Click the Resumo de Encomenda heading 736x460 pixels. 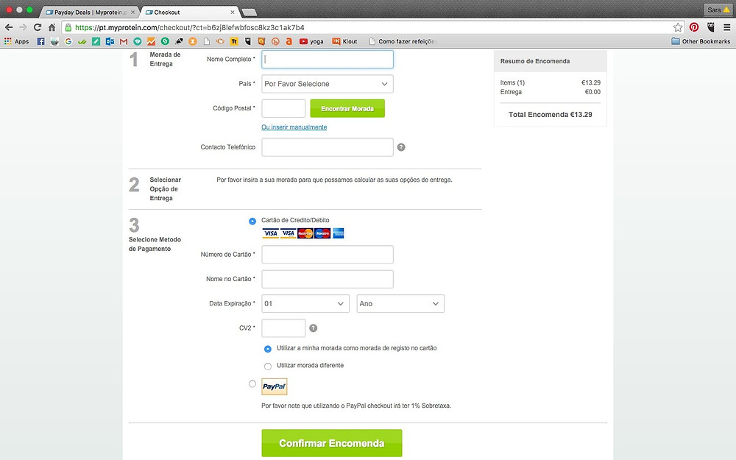point(535,61)
